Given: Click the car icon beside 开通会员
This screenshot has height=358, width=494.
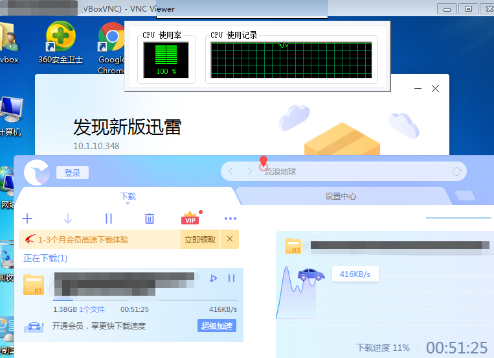Looking at the screenshot, I should (x=34, y=326).
